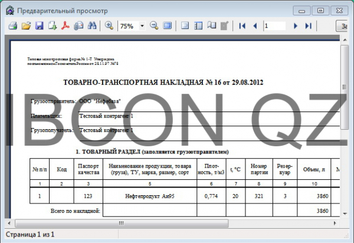Open a report file via folder icon

pyautogui.click(x=26, y=26)
